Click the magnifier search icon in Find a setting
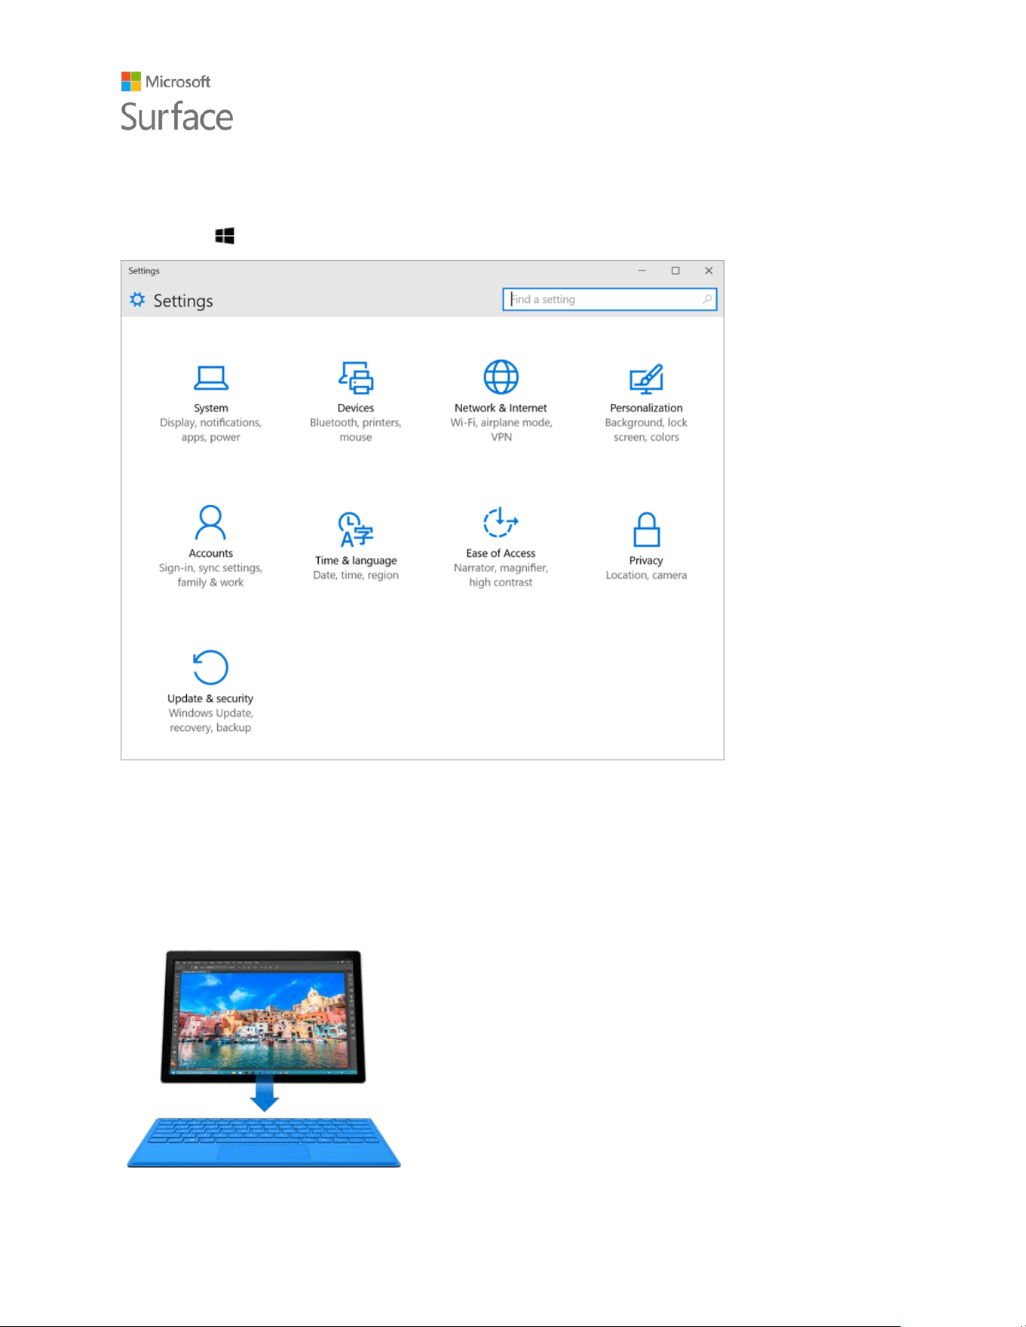 [x=707, y=299]
